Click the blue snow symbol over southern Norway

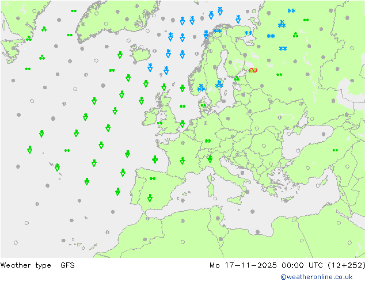coord(201,88)
